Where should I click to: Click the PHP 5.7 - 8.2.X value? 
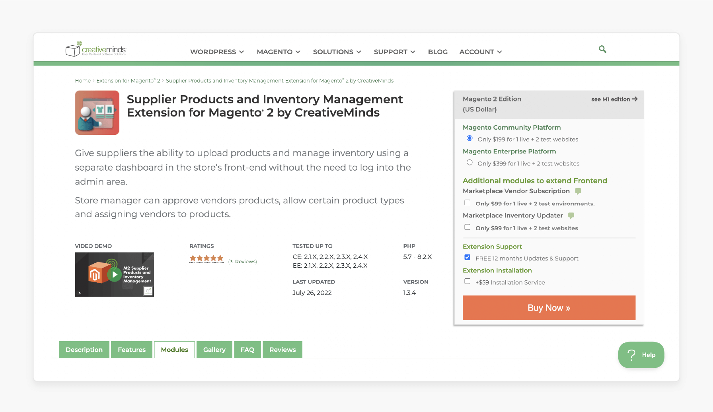(x=417, y=257)
